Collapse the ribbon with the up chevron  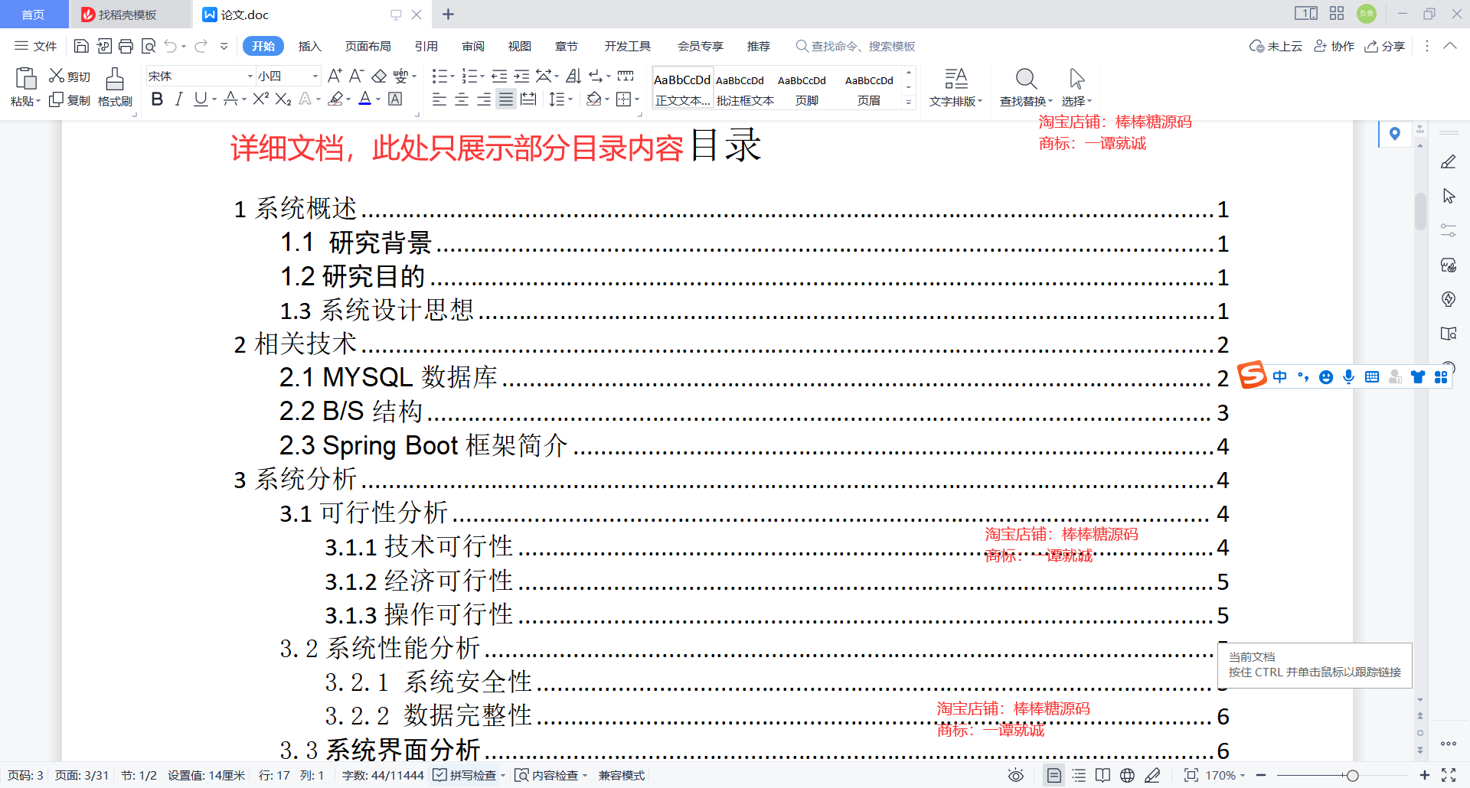[x=1450, y=46]
